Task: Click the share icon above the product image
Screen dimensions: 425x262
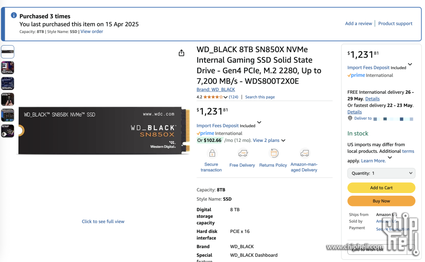Action: [181, 53]
